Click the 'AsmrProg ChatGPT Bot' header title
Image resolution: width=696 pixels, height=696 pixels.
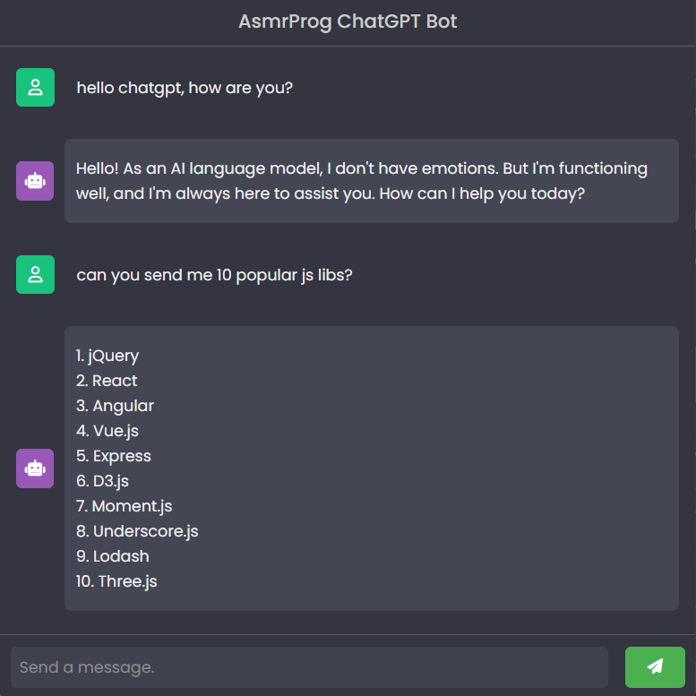coord(348,21)
